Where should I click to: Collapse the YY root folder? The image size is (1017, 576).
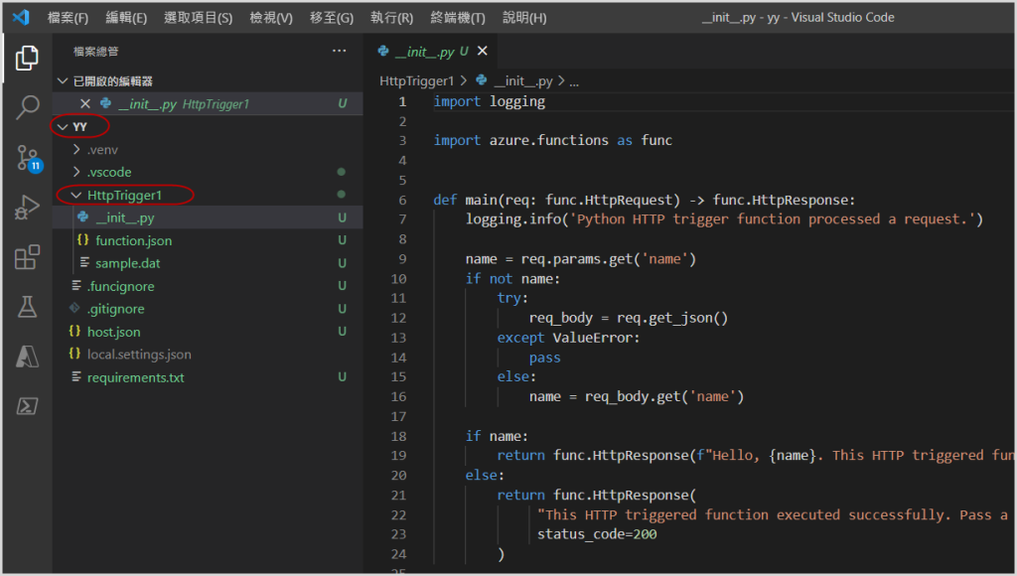[79, 127]
